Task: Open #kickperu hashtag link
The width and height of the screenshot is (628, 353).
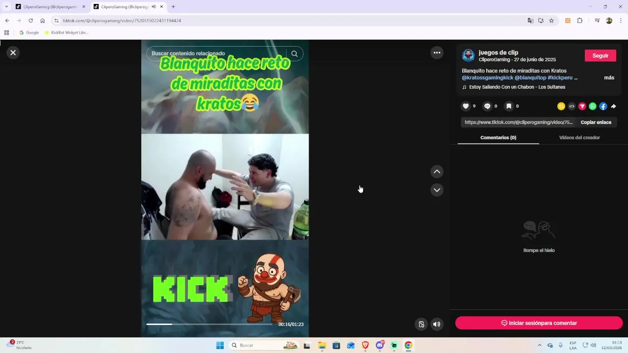Action: coord(560,77)
